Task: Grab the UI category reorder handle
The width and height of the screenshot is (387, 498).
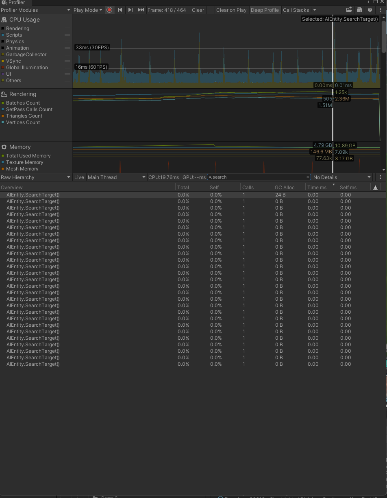Action: 67,74
